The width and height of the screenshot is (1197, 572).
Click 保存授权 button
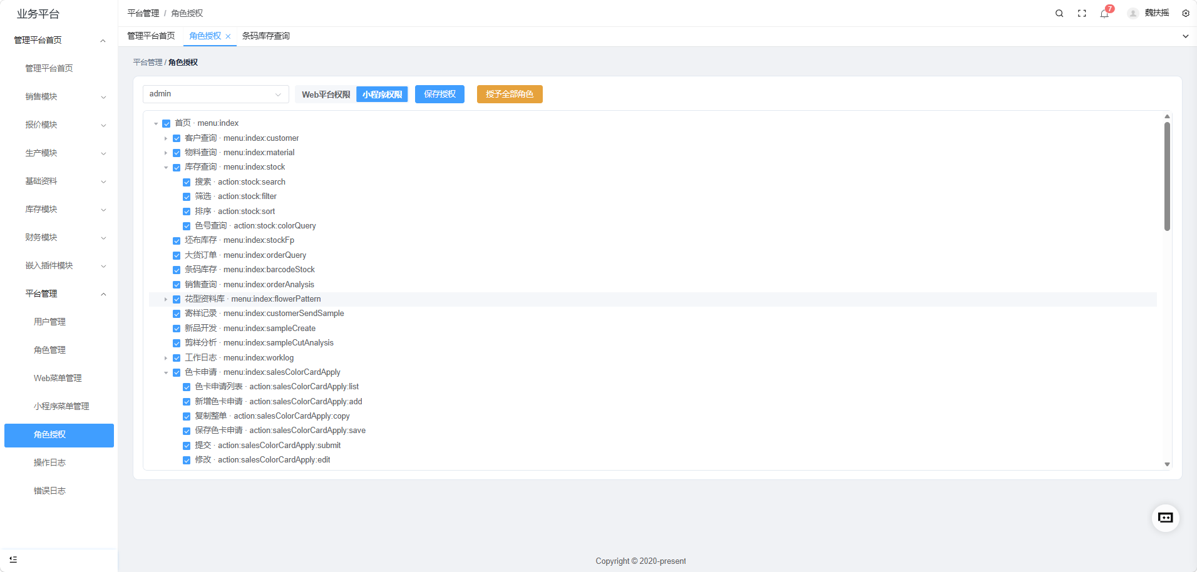(x=439, y=94)
